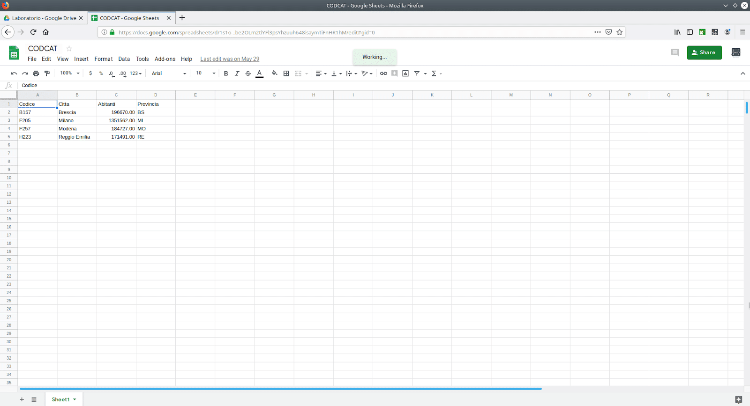Open the vertical align dropdown
This screenshot has height=406, width=750.
click(x=337, y=74)
